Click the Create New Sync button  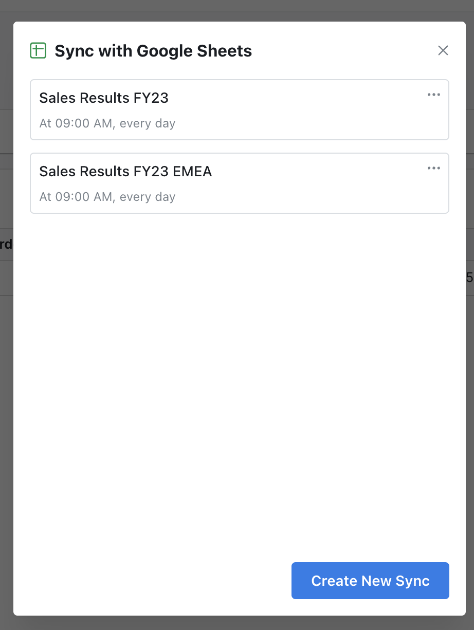click(370, 581)
